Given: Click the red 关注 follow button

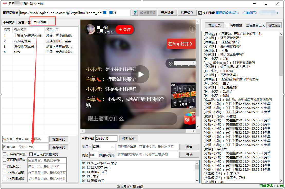Looking at the screenshot, I should (125, 30).
